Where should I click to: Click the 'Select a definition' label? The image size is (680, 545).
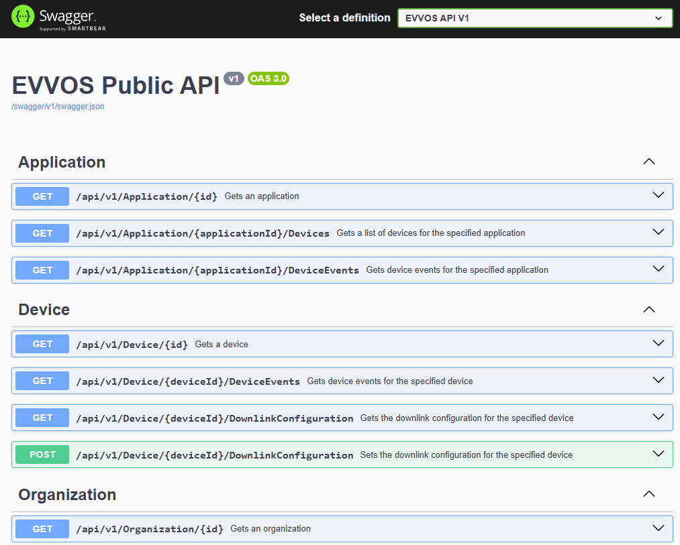pyautogui.click(x=345, y=17)
